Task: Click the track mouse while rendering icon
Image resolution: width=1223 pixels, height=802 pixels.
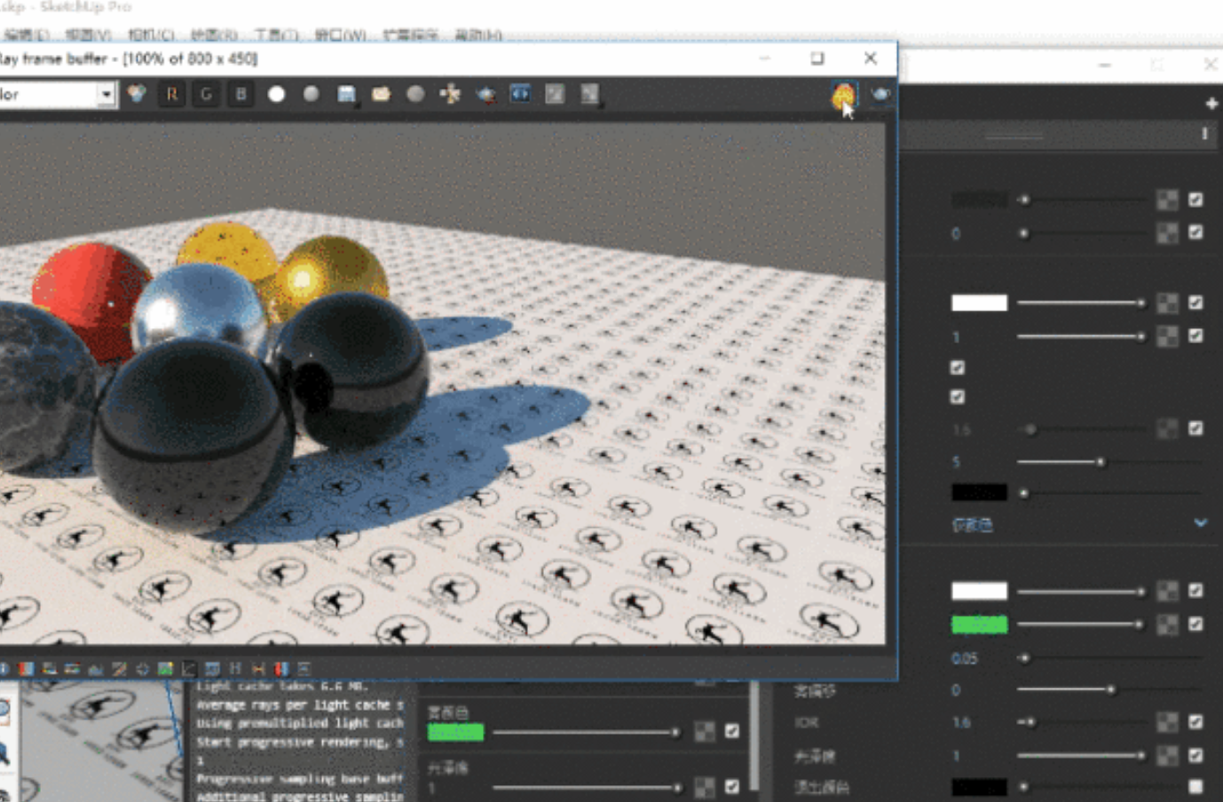Action: tap(451, 94)
